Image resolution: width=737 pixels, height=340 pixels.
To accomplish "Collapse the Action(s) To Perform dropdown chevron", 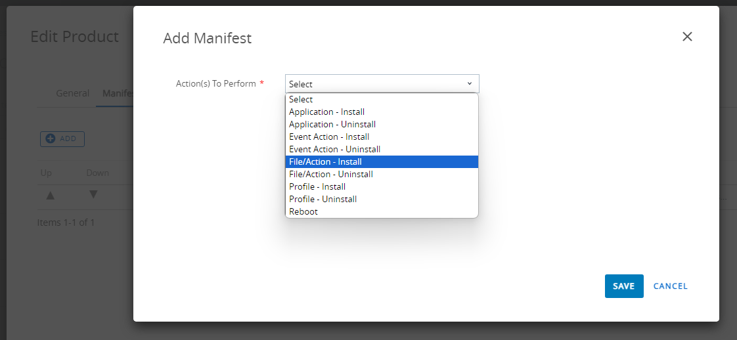I will click(469, 83).
